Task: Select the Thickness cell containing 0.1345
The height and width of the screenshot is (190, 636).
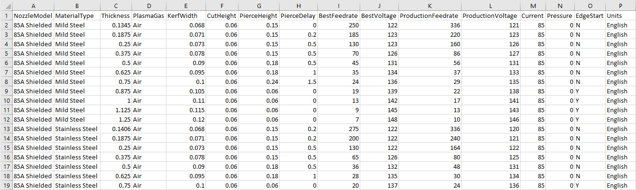Action: [x=116, y=25]
